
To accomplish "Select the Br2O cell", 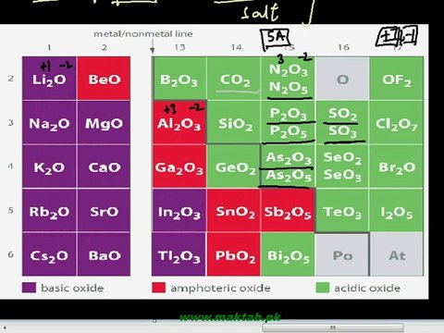I will point(397,166).
